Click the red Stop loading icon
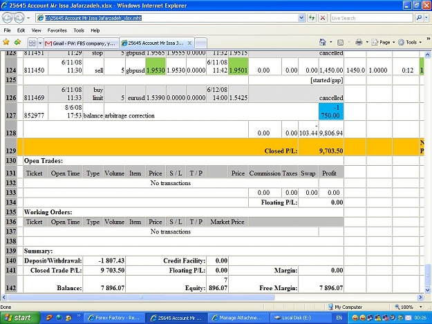 [x=323, y=18]
